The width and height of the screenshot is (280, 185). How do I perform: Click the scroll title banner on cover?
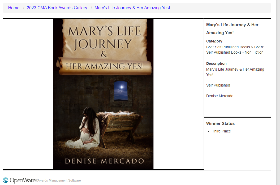click(x=104, y=47)
